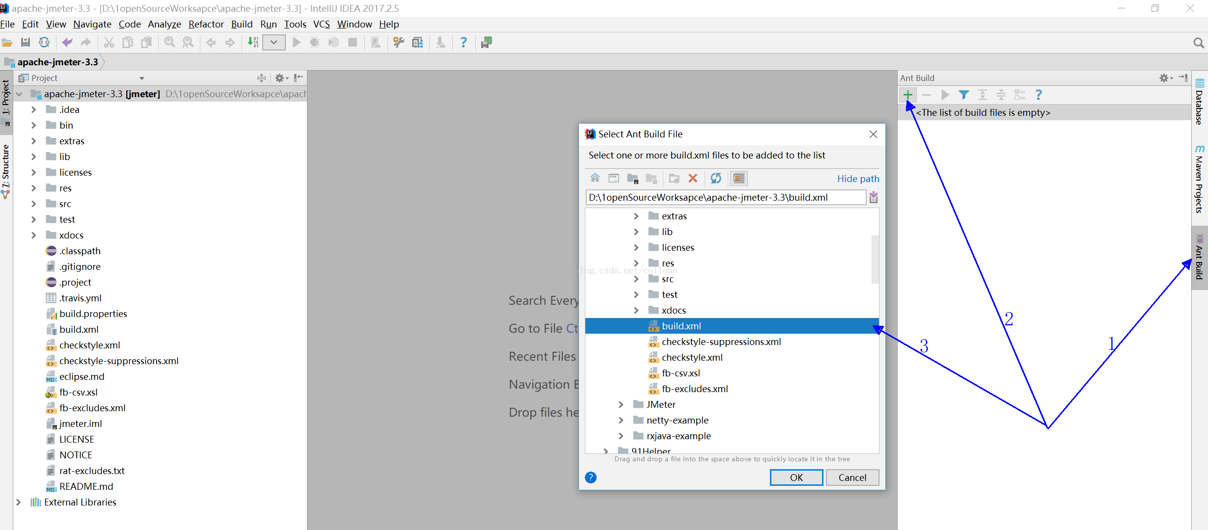Image resolution: width=1208 pixels, height=530 pixels.
Task: Collapse the apache-jmeter-3.3 root node
Action: [x=19, y=94]
